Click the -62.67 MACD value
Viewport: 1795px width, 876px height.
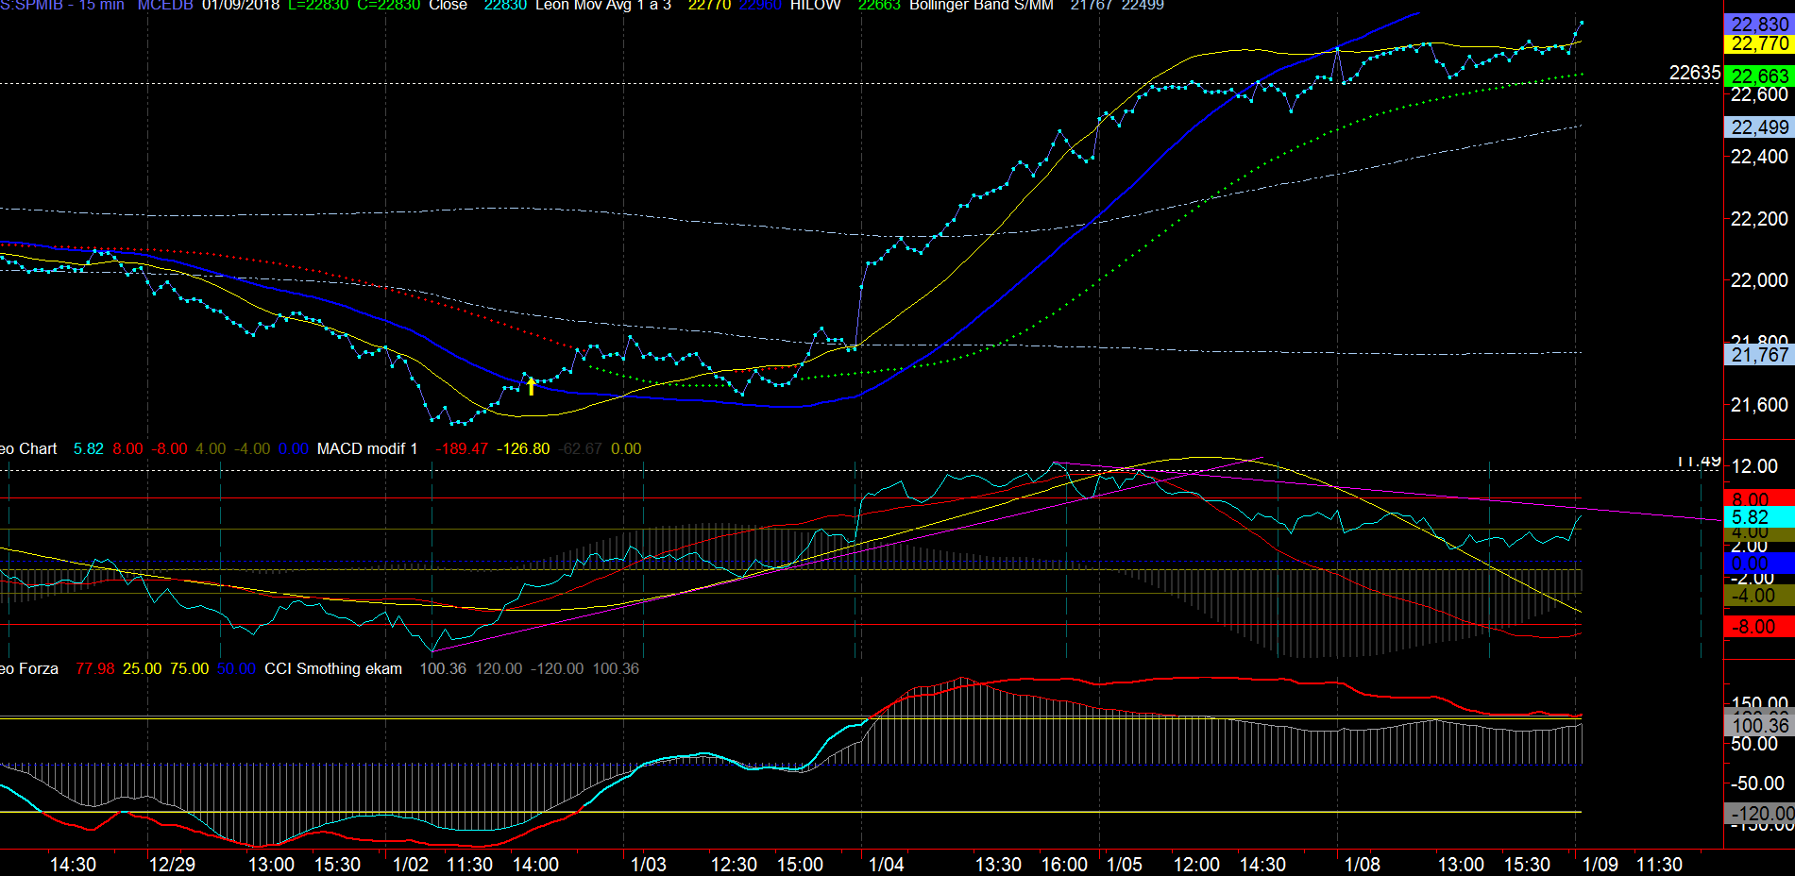pos(581,448)
